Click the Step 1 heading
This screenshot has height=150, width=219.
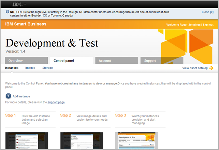pos(11,115)
